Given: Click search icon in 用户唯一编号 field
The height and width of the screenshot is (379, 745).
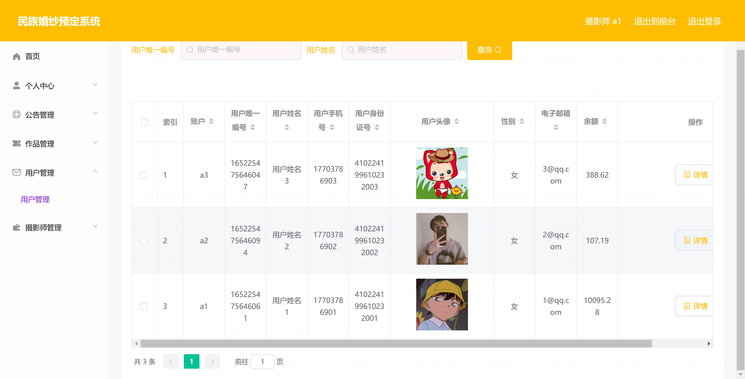Looking at the screenshot, I should tap(190, 50).
